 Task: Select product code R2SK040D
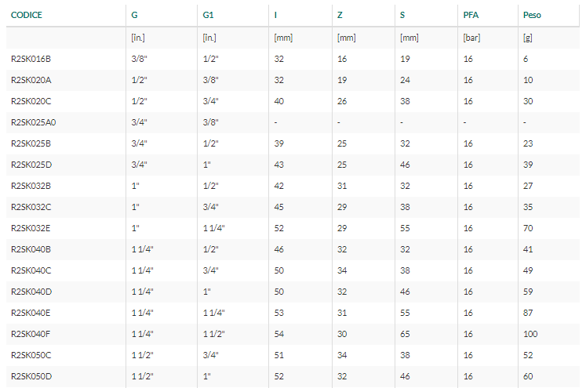tap(31, 292)
